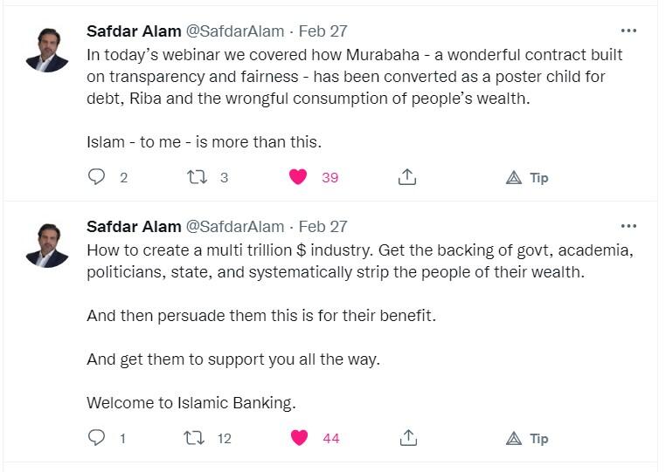
Task: Retweet the Islamic Banking tweet
Action: pos(194,438)
